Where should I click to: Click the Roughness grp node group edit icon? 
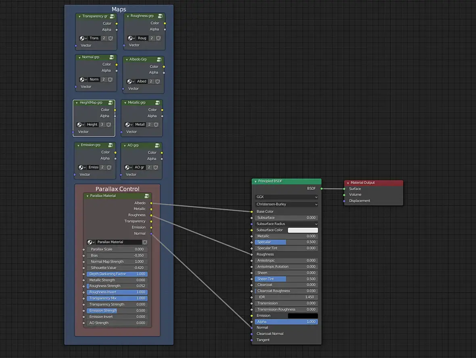pos(160,16)
